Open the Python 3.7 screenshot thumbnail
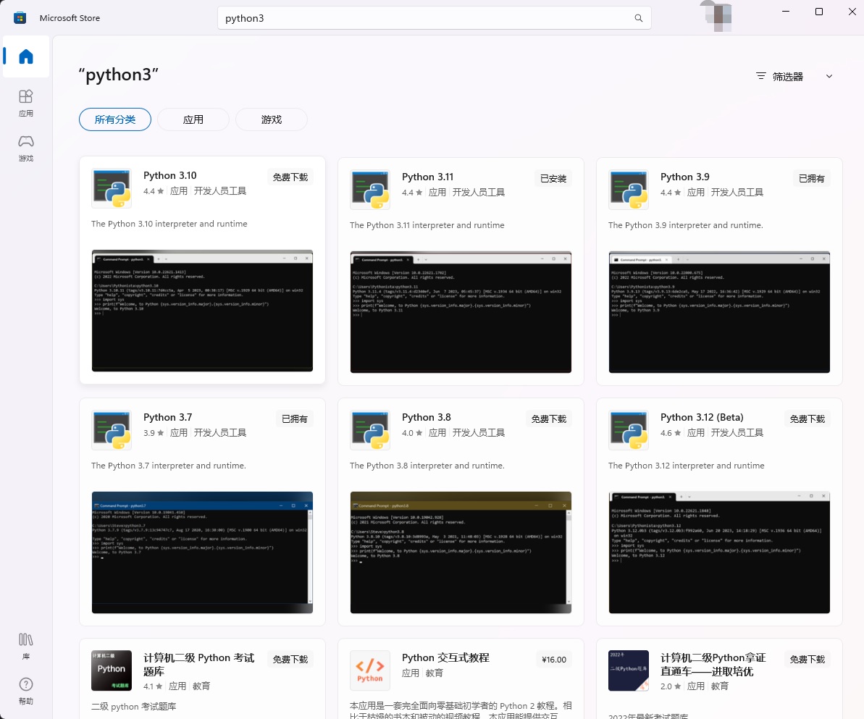Viewport: 864px width, 719px height. [x=202, y=552]
